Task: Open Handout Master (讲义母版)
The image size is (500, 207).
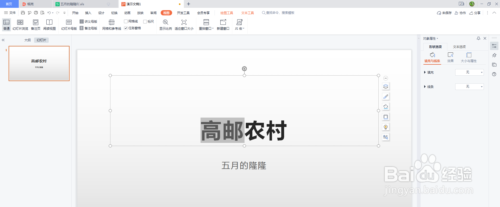Action: pyautogui.click(x=89, y=21)
